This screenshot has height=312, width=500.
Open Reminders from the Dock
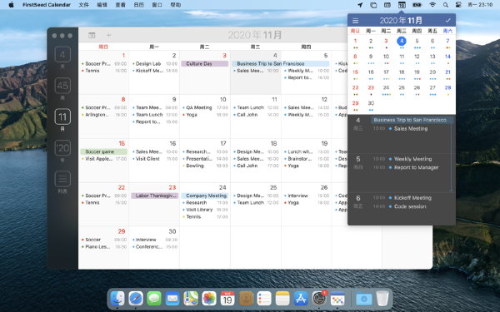[x=264, y=299]
